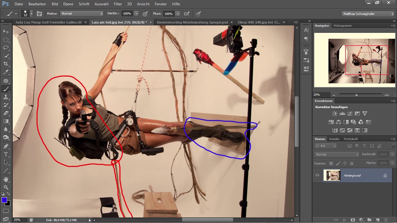This screenshot has height=223, width=397.
Task: Click the Hintergrund layer thumbnail
Action: click(x=332, y=175)
